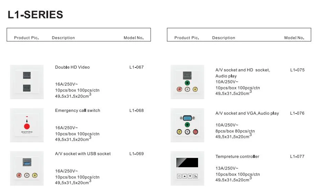316x192 pixels.
Task: Click the up arrow on temperature controller
Action: [185, 176]
